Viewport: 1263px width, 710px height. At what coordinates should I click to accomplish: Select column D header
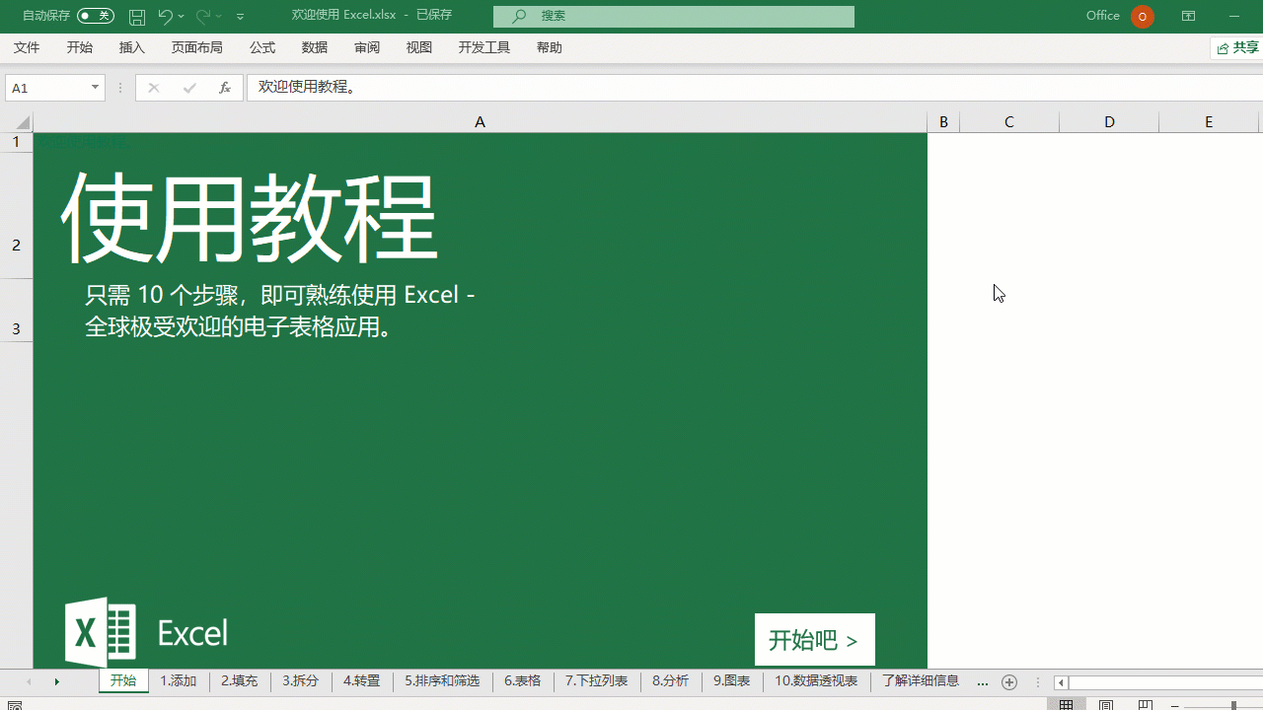[1109, 122]
